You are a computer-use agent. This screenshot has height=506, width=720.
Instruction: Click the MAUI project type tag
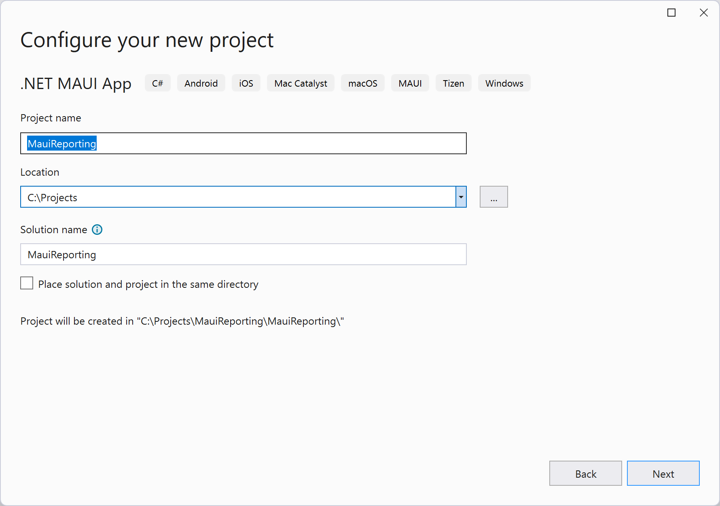[410, 83]
